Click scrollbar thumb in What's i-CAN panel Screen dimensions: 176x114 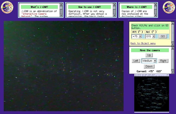coord(61,8)
